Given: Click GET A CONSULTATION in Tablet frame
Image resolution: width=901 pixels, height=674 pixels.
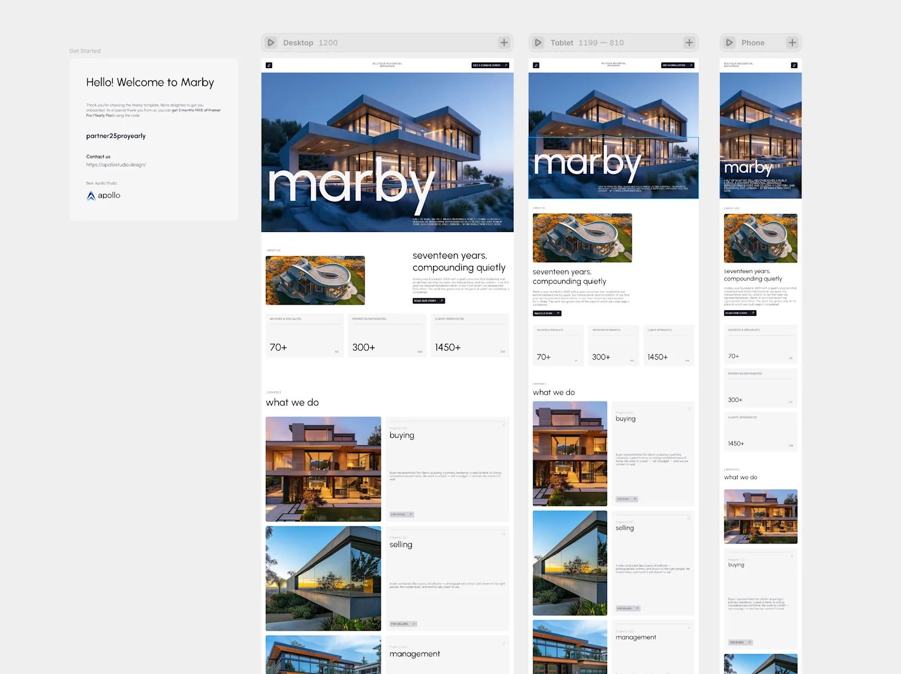Looking at the screenshot, I should 677,65.
